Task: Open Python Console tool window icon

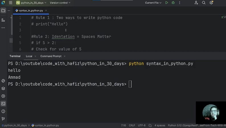Action: pyautogui.click(x=3, y=81)
